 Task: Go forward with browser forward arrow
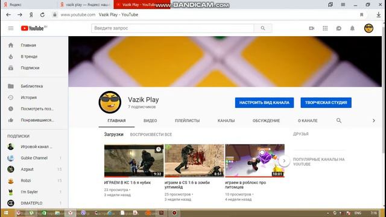point(20,14)
